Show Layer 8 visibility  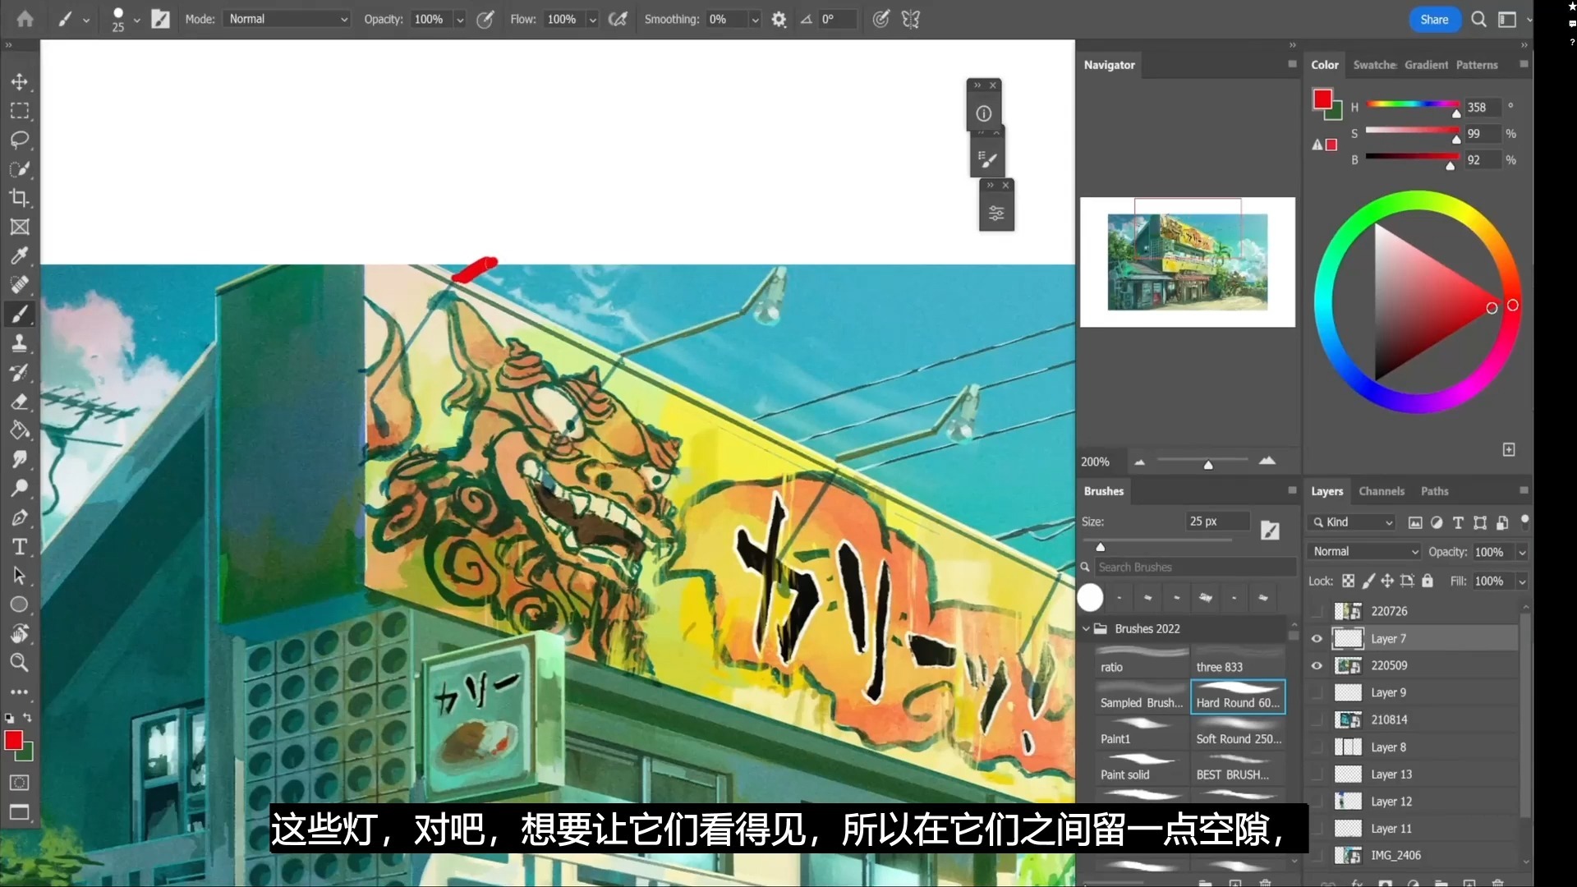pyautogui.click(x=1317, y=747)
